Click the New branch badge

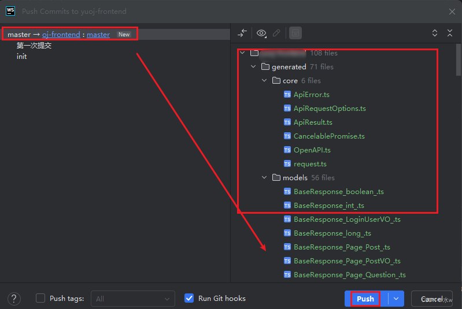[124, 35]
